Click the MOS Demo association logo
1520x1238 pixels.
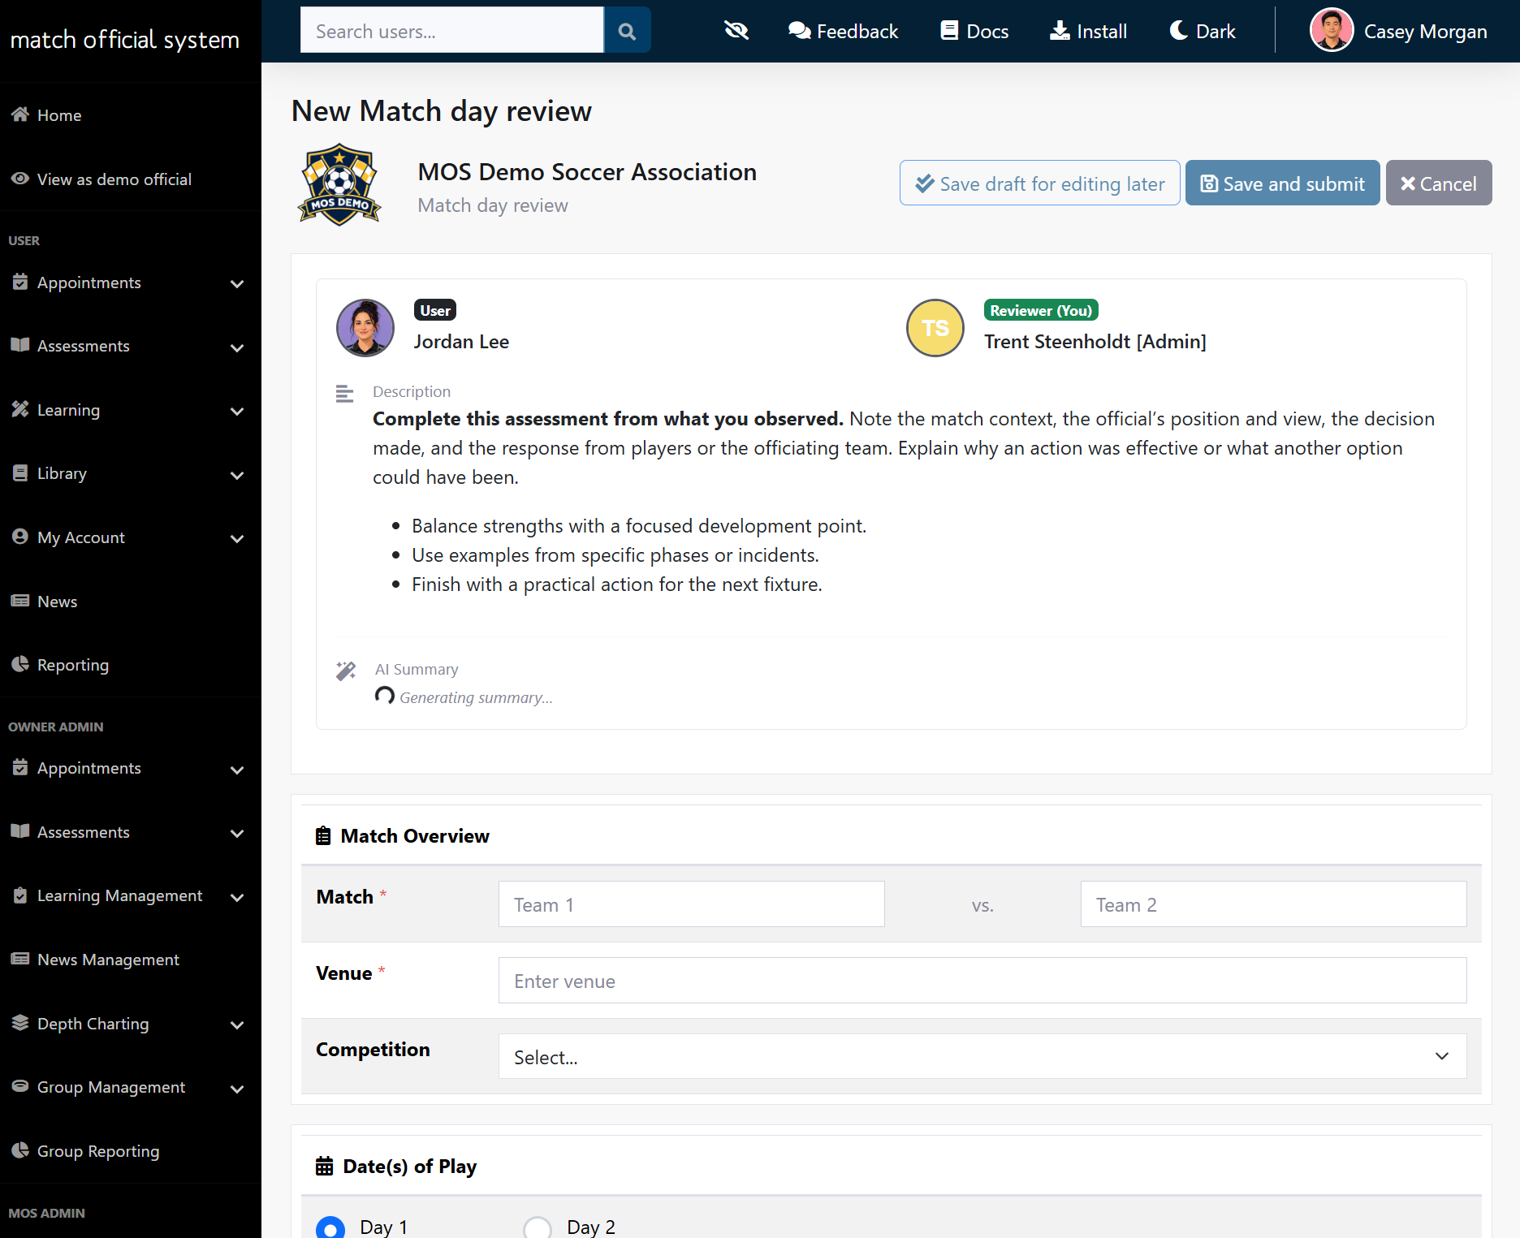tap(340, 185)
